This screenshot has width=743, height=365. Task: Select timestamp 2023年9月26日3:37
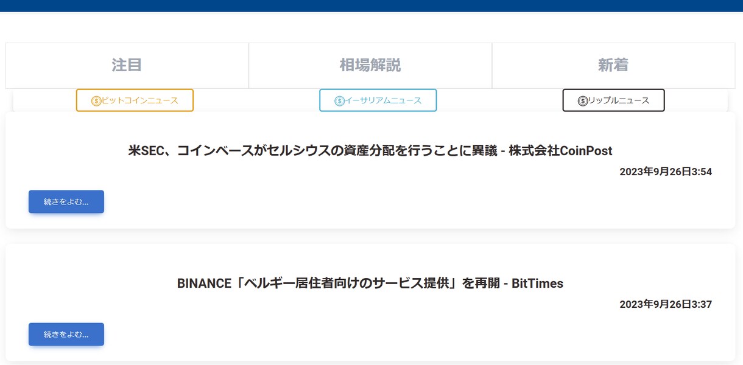pos(666,304)
